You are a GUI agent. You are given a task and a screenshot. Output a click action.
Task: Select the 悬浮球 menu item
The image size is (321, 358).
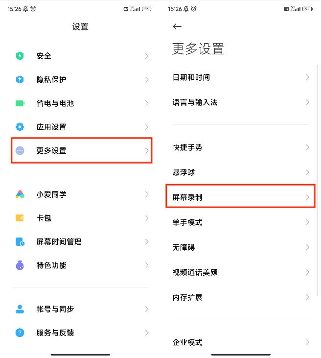(240, 172)
